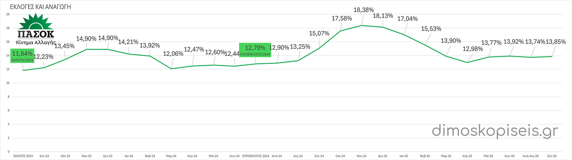572x160 pixels.
Task: Click the 13,85% final data label
Action: pyautogui.click(x=556, y=42)
